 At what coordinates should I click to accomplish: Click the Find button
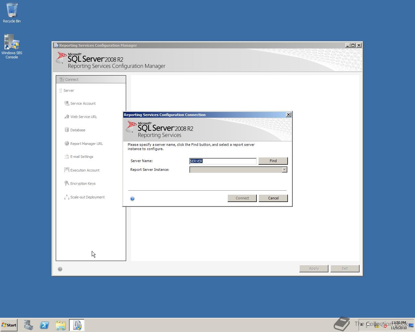(x=273, y=161)
